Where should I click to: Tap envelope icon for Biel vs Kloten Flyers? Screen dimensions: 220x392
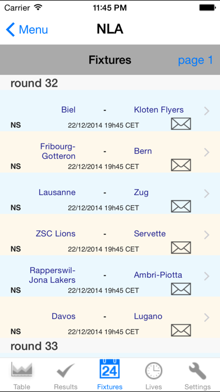181,124
